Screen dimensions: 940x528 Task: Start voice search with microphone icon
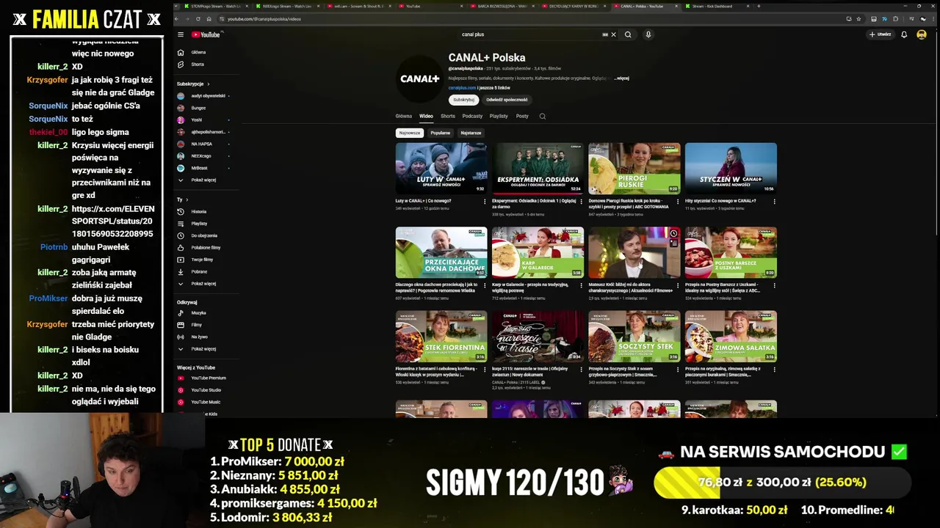click(x=648, y=34)
